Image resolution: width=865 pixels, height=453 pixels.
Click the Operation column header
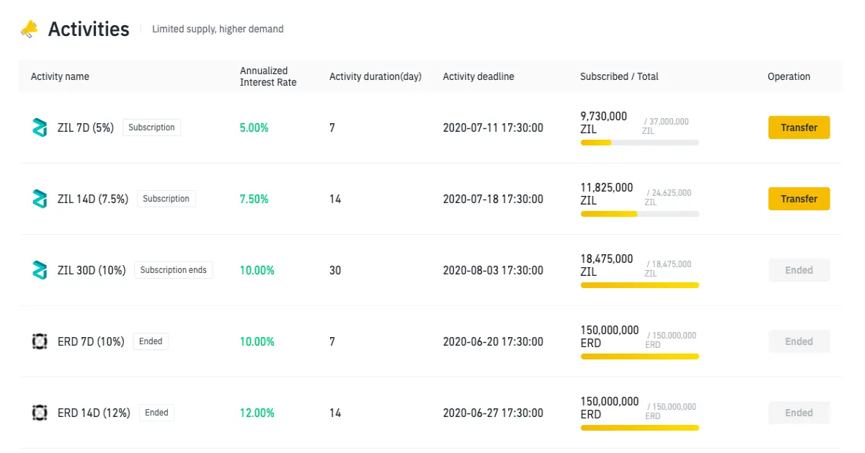pos(789,76)
